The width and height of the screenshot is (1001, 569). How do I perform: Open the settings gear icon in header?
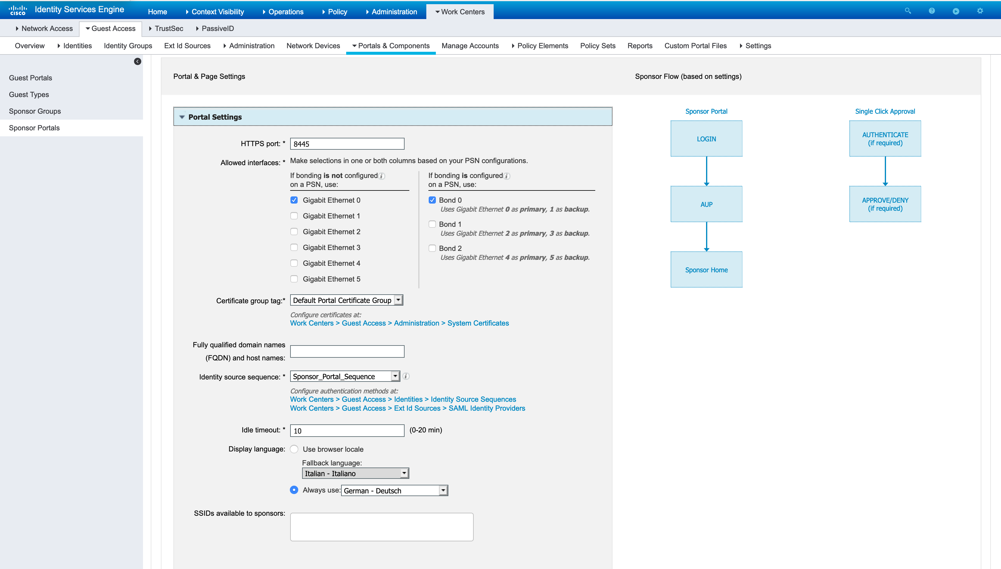click(x=980, y=11)
